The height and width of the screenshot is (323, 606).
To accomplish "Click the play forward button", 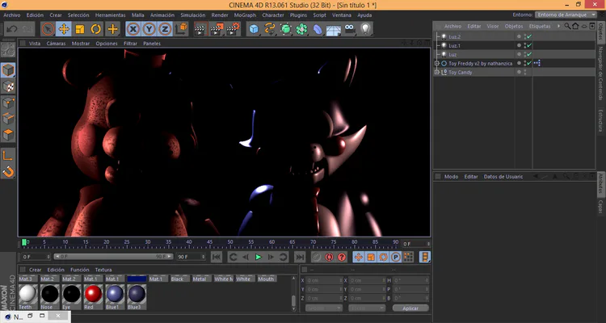I will pyautogui.click(x=259, y=257).
